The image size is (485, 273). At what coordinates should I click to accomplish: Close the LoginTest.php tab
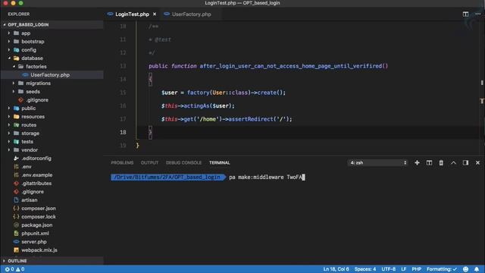pos(155,14)
